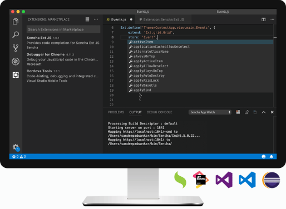This screenshot has width=286, height=209.
Task: Click Search Extensions in Marketplace field
Action: (x=63, y=29)
